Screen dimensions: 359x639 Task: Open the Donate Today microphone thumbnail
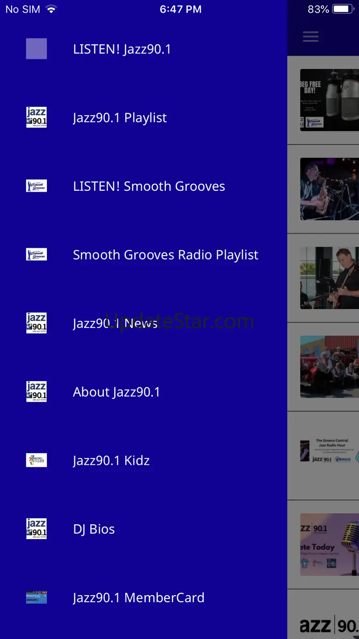pyautogui.click(x=330, y=545)
